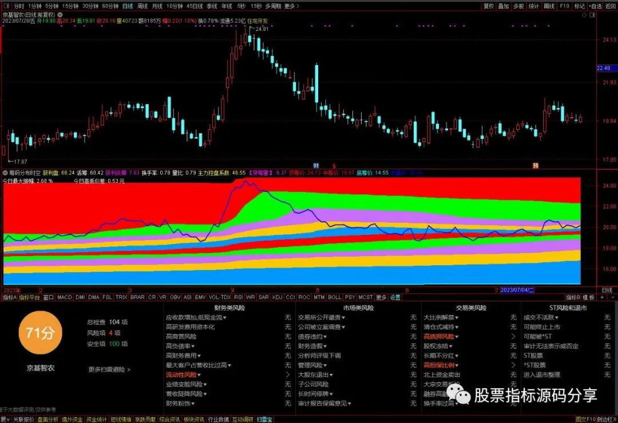Click the F10 button in top bar
This screenshot has height=423, width=618.
(x=564, y=6)
